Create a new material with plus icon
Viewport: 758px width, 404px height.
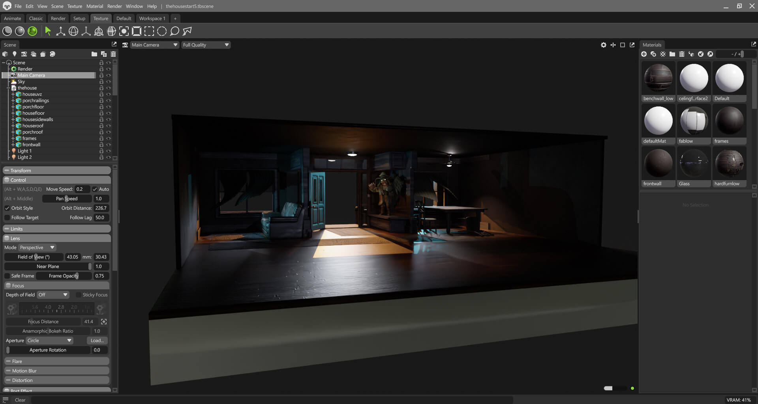(x=644, y=54)
